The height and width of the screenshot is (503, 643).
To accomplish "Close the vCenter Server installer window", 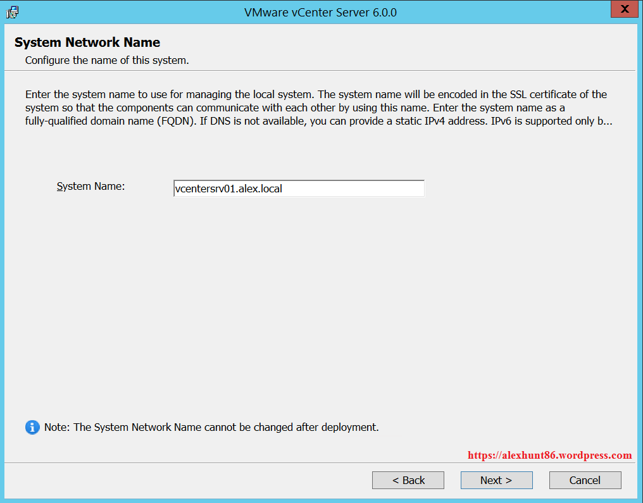I will [x=624, y=9].
